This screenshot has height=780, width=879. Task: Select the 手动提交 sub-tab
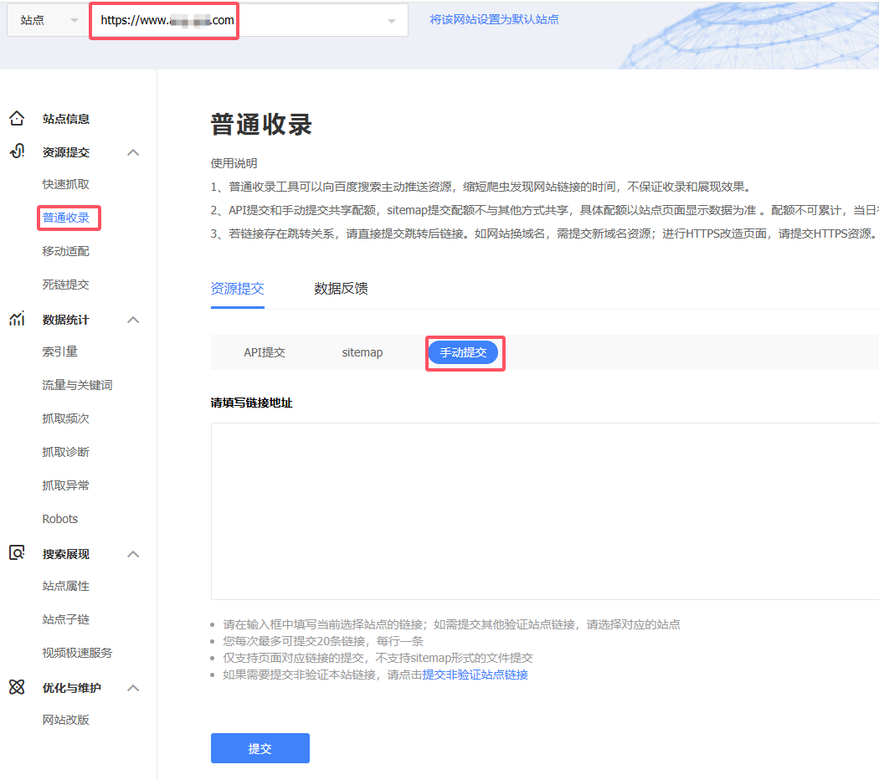click(463, 352)
